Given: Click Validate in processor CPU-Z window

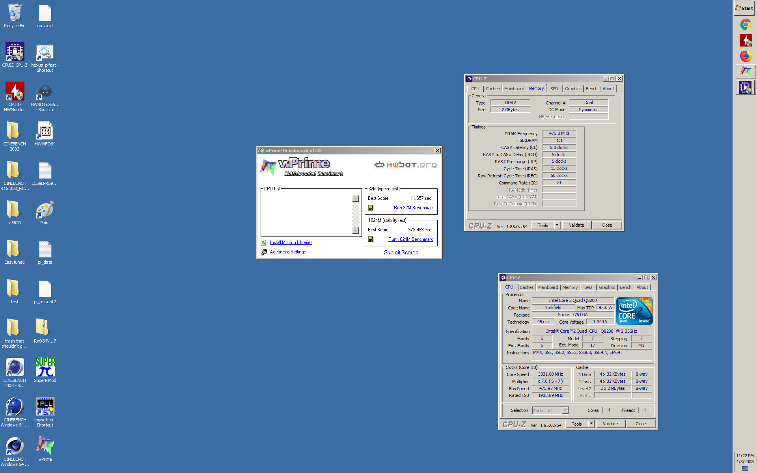Looking at the screenshot, I should pos(610,424).
